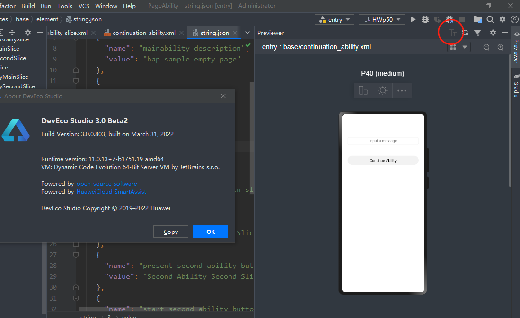
Task: Open the Help menu
Action: (x=129, y=6)
